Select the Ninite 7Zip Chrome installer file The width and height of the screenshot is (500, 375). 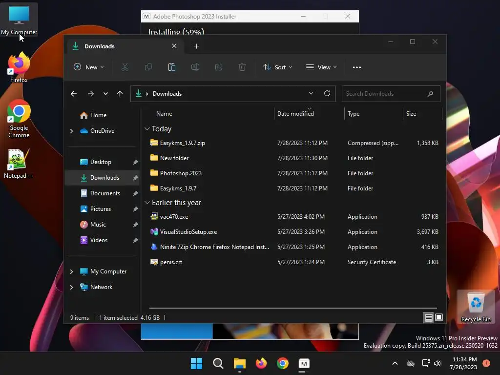coord(293,247)
